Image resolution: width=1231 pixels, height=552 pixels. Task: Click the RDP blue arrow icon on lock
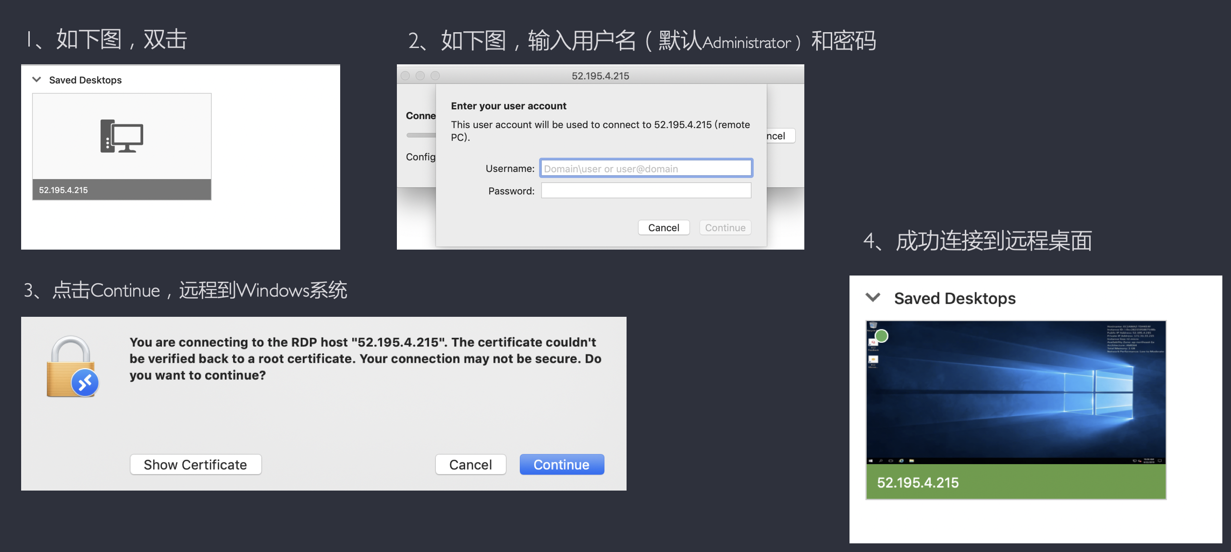coord(84,386)
